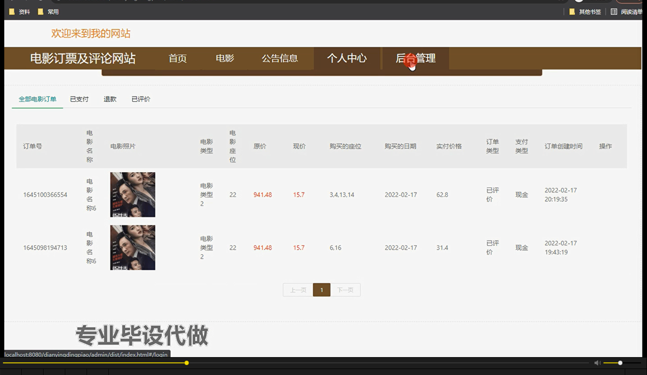
Task: Click the 订单号 column header
Action: pos(32,146)
